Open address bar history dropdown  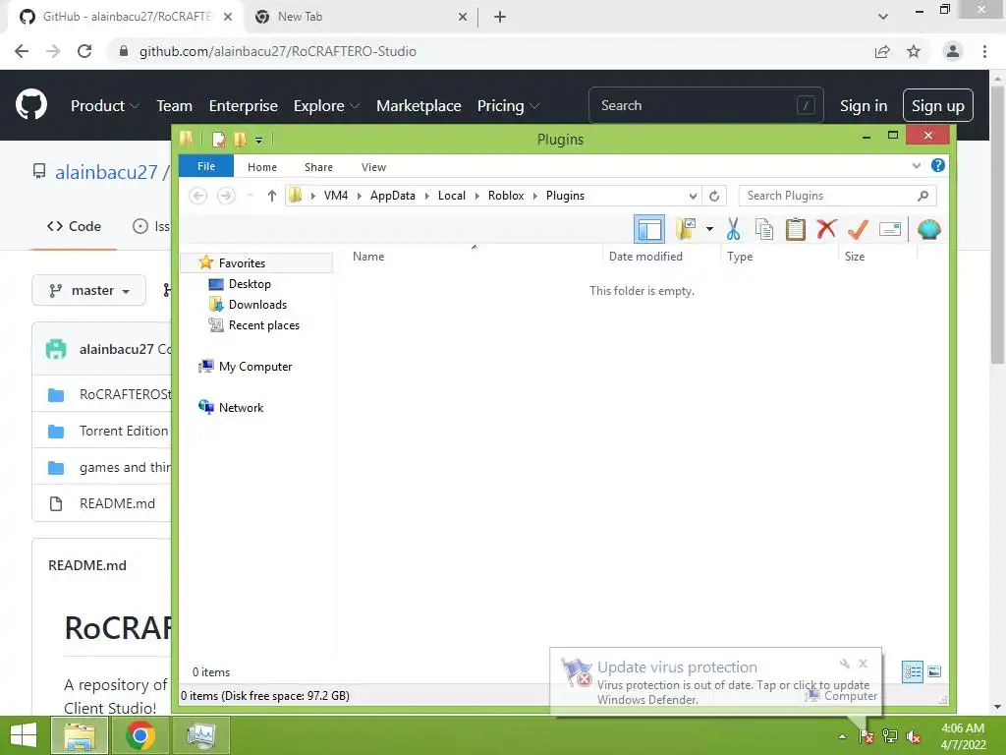693,196
